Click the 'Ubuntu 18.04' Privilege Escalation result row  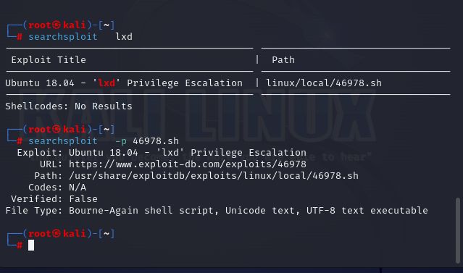coord(193,83)
